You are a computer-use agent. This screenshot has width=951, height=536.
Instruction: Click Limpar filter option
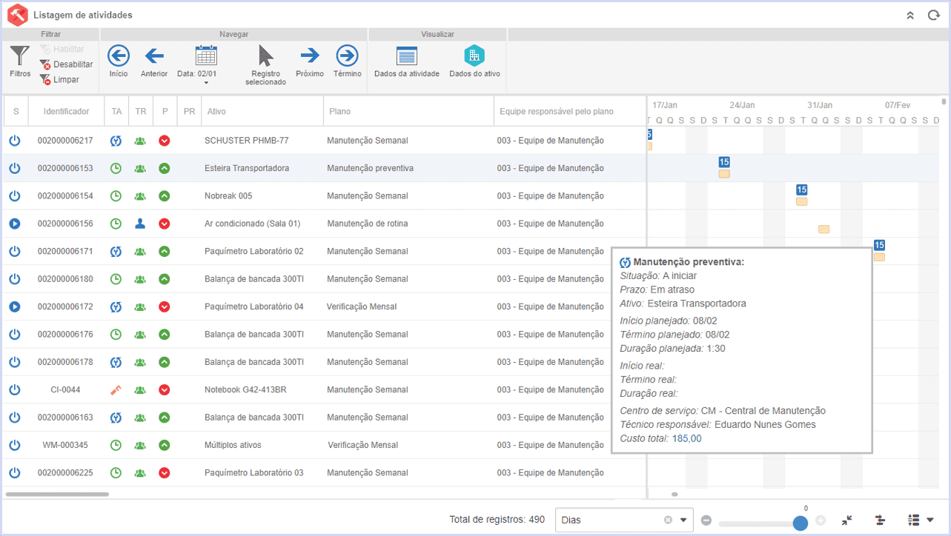(x=59, y=79)
